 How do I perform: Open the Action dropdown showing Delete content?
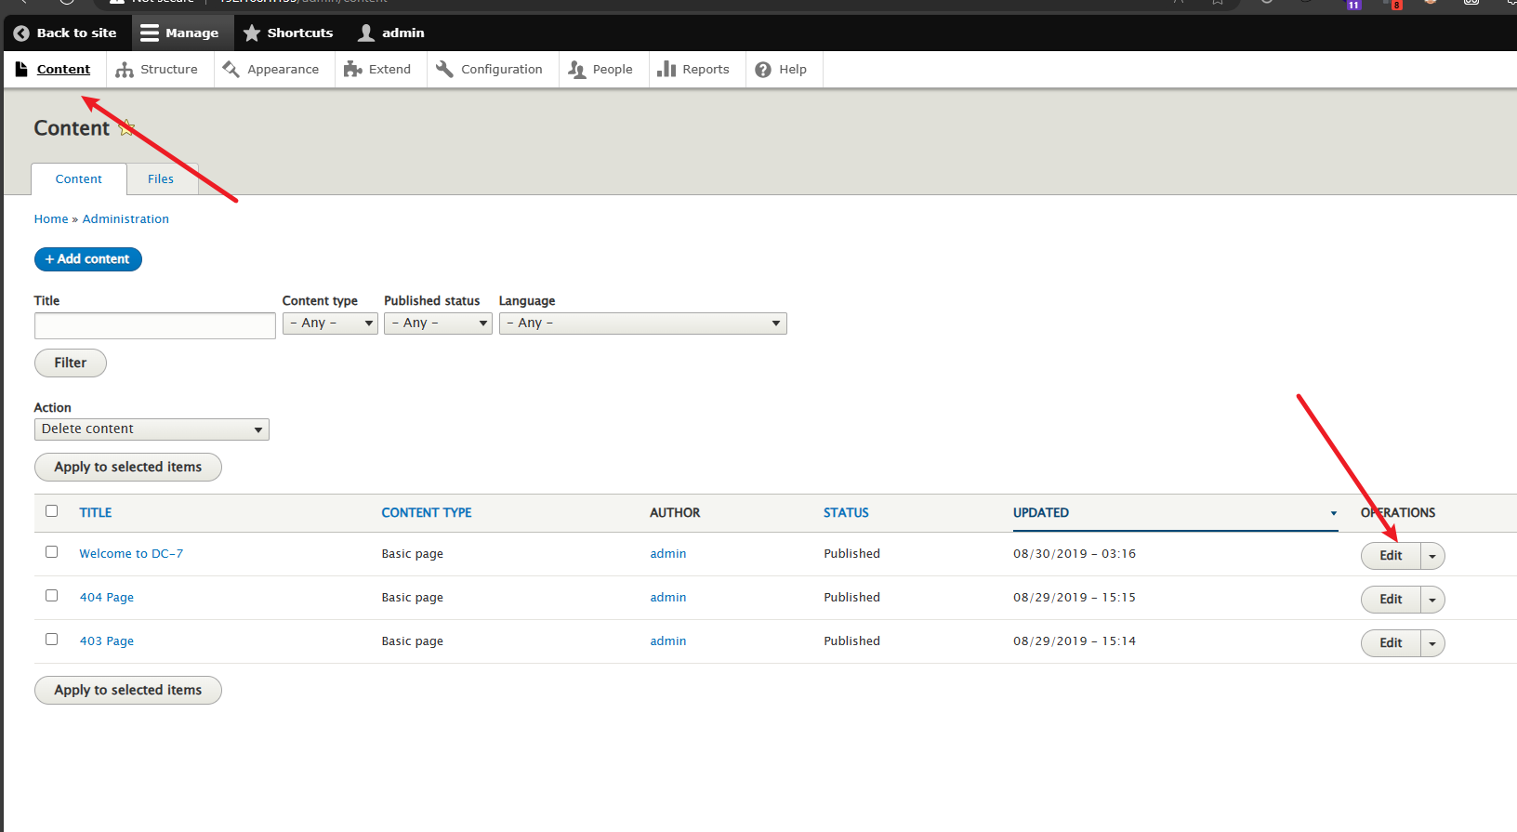tap(152, 429)
